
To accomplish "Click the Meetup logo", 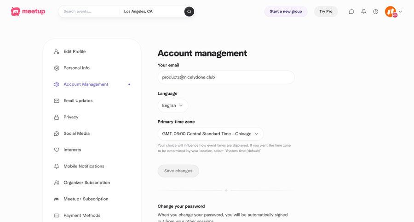I will [x=28, y=11].
